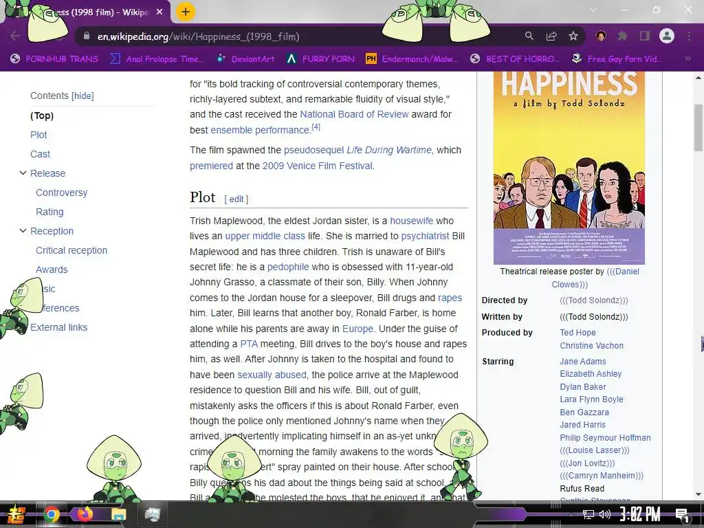Open the Europe link
The height and width of the screenshot is (528, 704).
[x=357, y=329]
